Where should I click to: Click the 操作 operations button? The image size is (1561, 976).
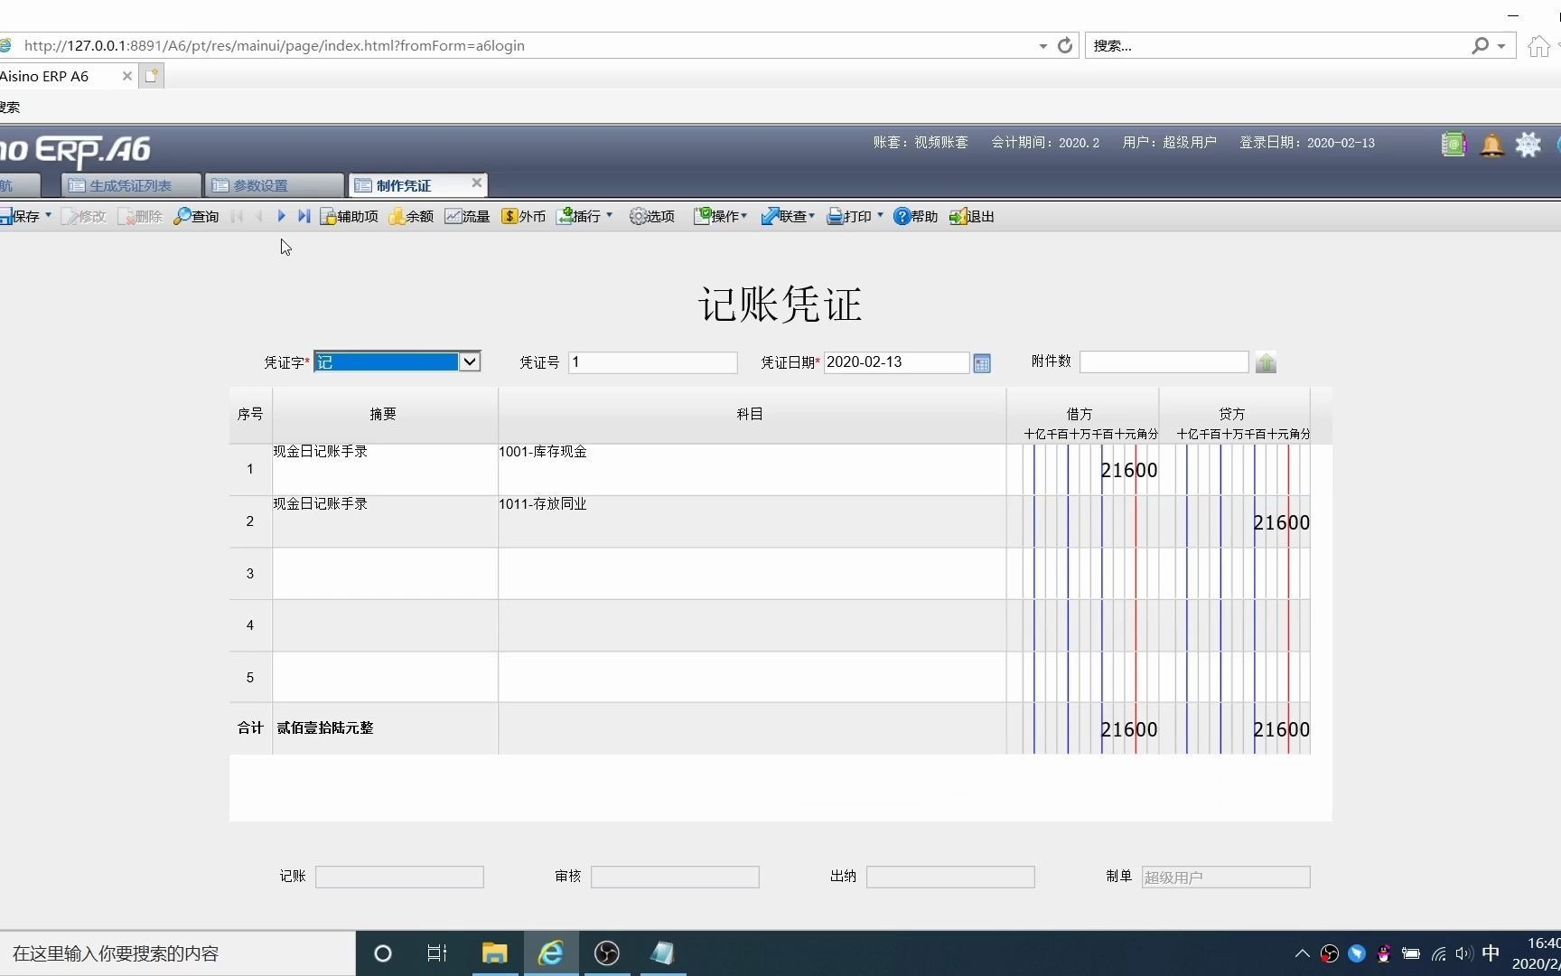coord(715,216)
